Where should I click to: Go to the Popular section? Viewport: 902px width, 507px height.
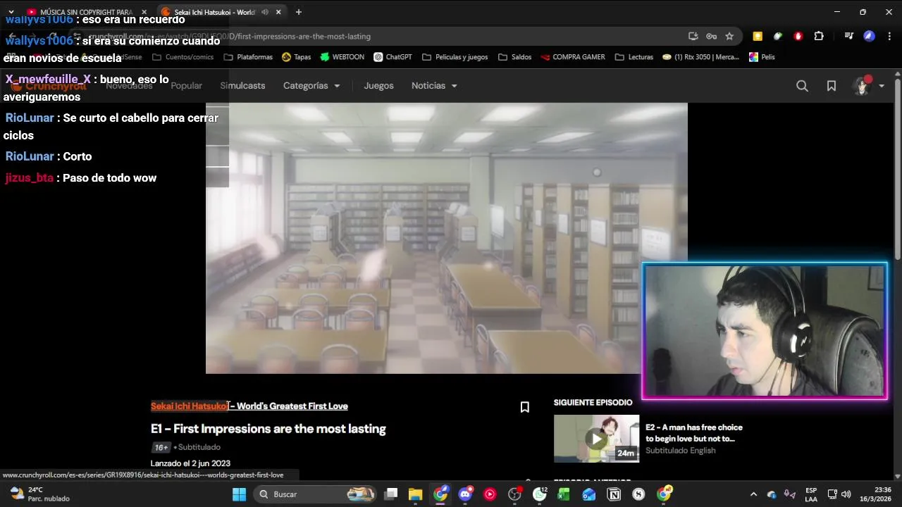[187, 86]
